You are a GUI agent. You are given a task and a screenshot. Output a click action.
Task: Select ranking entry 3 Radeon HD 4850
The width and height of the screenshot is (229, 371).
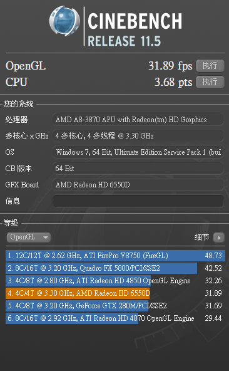[115, 281]
